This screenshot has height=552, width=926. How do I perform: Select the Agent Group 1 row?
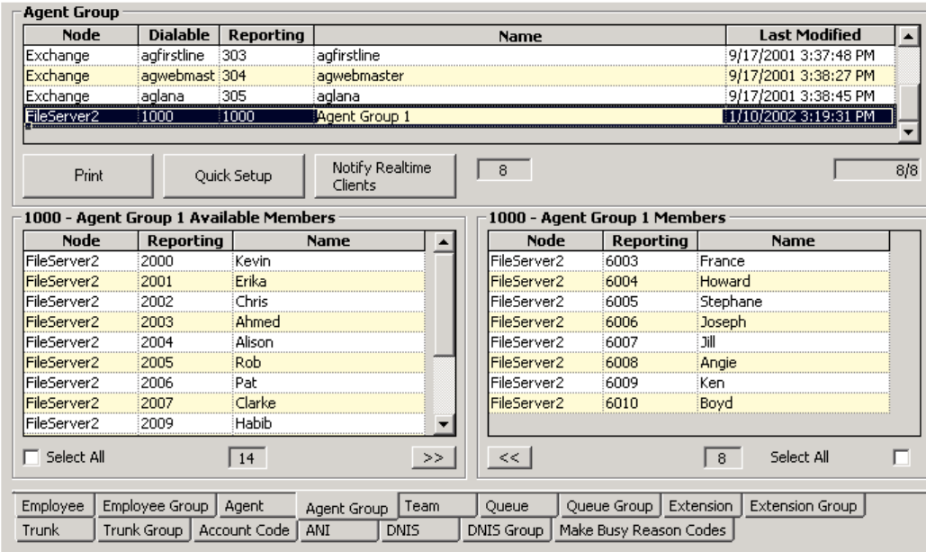[460, 116]
